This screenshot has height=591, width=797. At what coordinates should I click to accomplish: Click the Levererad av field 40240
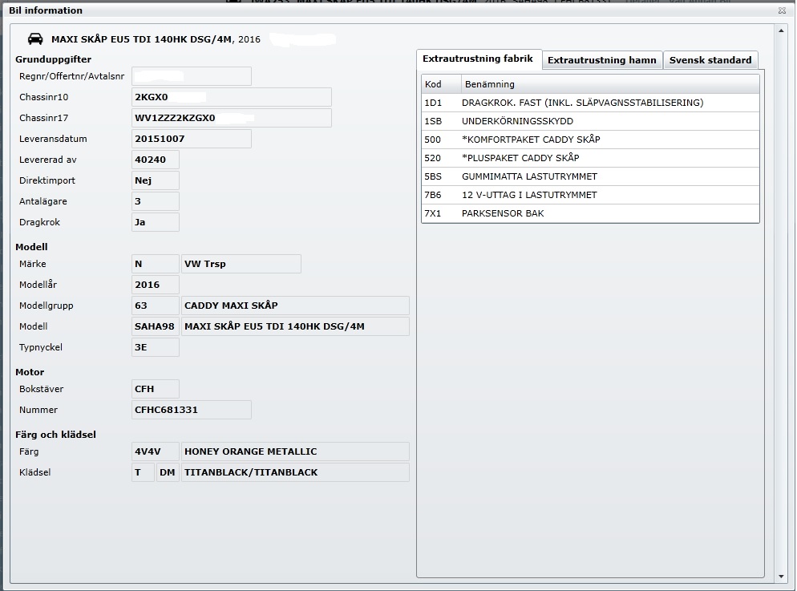point(155,160)
